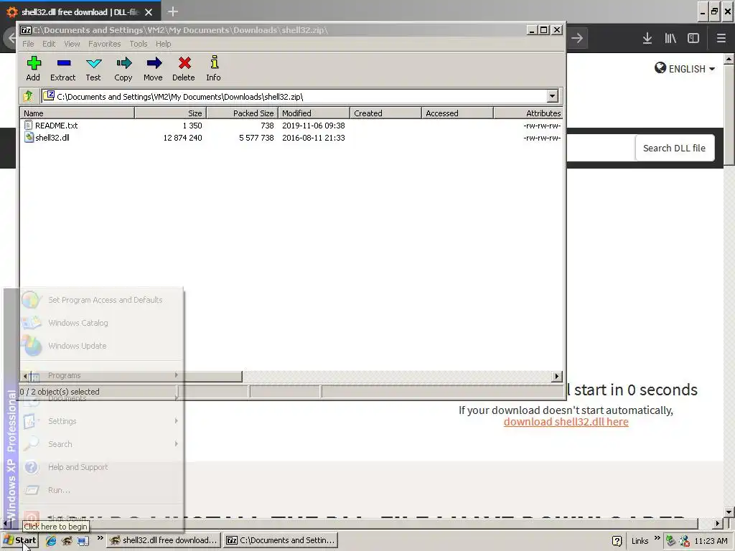Select shell32.dll modified date 2016-08-11 21:33

(x=314, y=138)
